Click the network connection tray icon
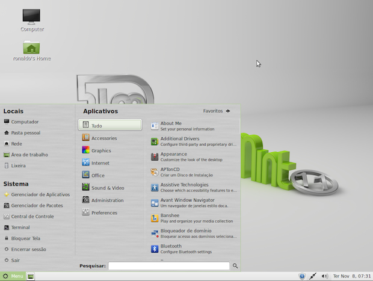Viewport: 373px width, 281px height. pos(313,276)
